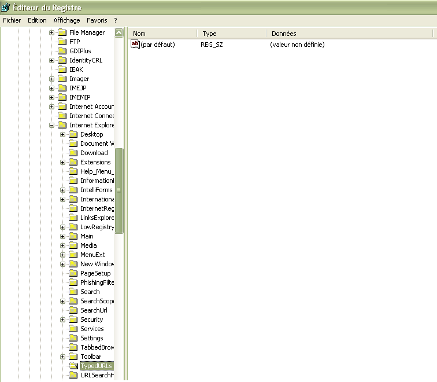
Task: Expand the IdentityCRL key
Action: point(51,60)
